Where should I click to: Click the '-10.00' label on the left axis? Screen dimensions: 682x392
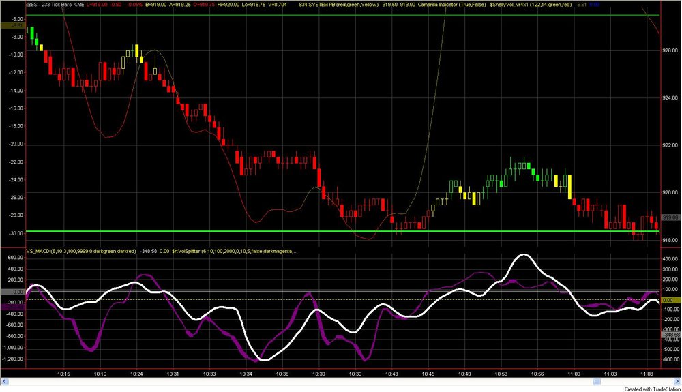point(17,55)
